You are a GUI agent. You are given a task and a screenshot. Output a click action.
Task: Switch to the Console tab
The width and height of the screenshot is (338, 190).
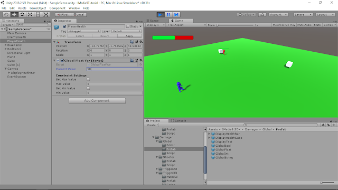[179, 121]
